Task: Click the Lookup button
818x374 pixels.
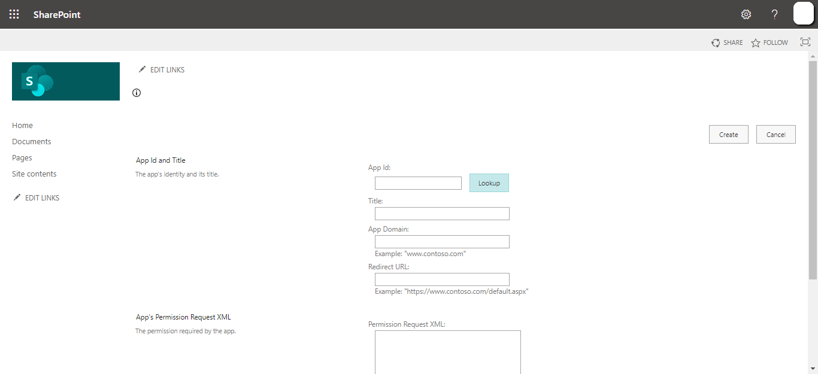Action: click(x=489, y=183)
